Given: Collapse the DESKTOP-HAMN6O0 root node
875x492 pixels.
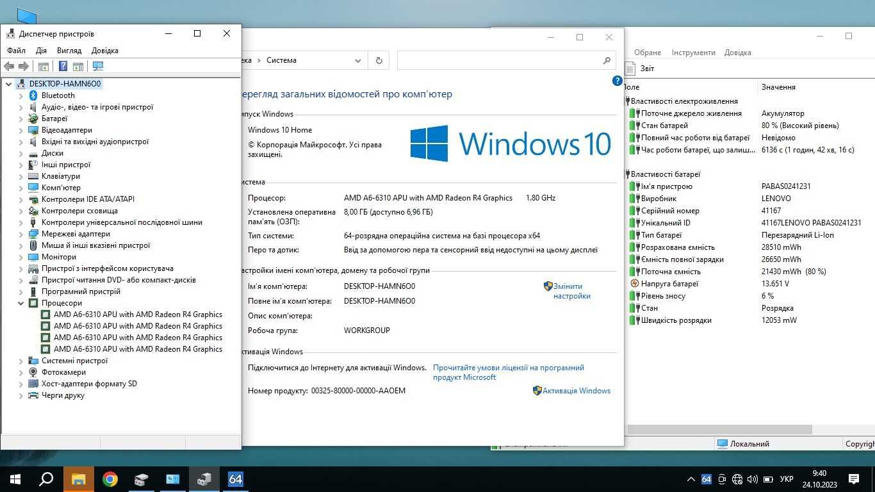Looking at the screenshot, I should tap(8, 84).
